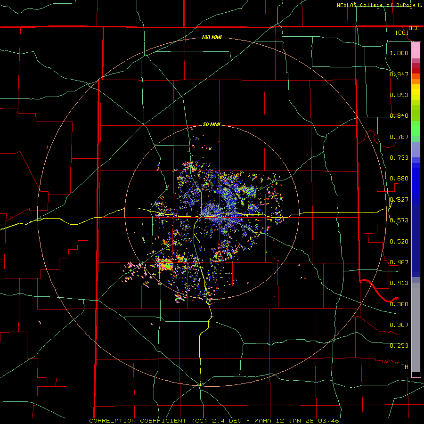The width and height of the screenshot is (424, 424).
Task: Click the DCC product label
Action: tap(414, 28)
